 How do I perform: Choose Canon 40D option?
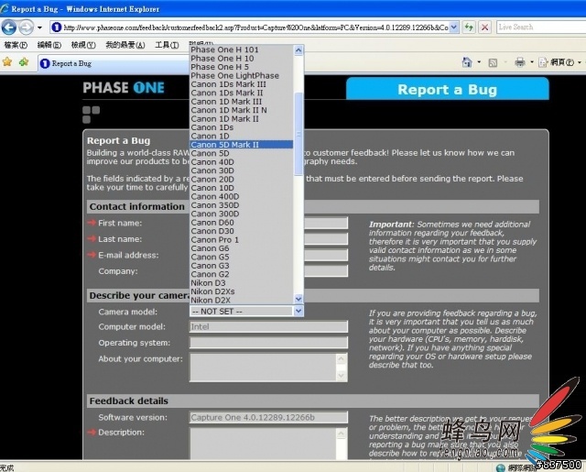tap(242, 162)
